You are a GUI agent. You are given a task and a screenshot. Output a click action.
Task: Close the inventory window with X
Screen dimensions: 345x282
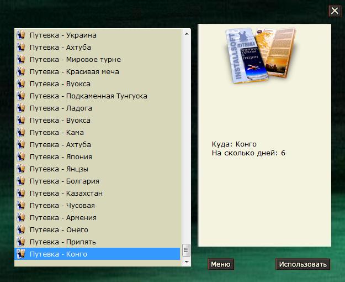[x=335, y=11]
